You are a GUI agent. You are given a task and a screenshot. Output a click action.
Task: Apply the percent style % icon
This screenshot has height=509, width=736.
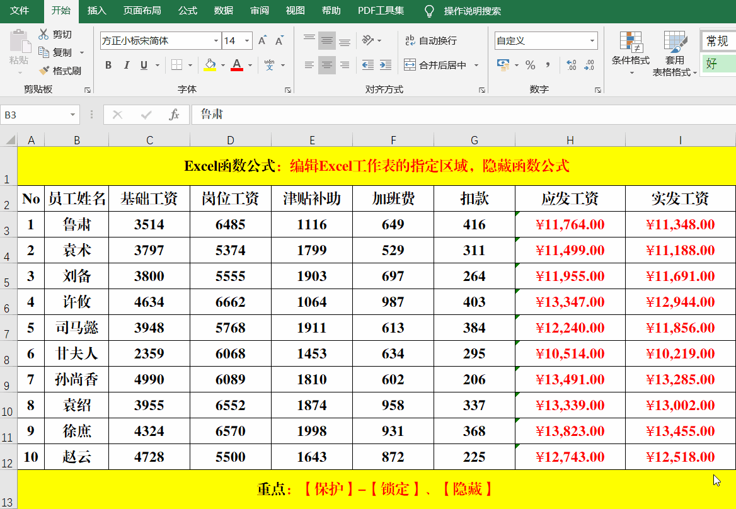coord(531,66)
